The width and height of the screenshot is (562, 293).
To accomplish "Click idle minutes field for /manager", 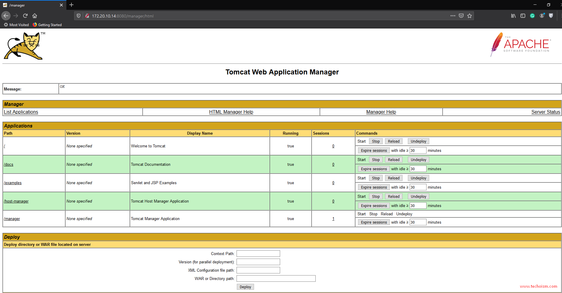I will tap(418, 222).
